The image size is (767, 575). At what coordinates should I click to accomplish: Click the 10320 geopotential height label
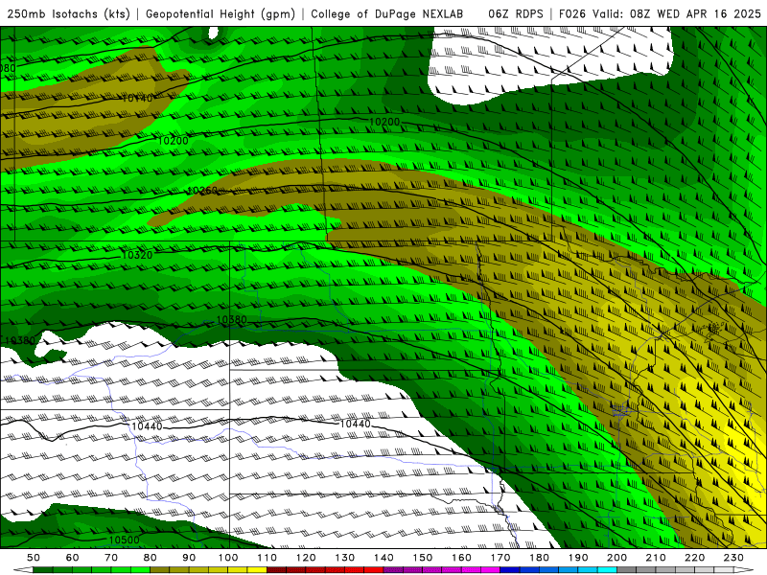(137, 255)
